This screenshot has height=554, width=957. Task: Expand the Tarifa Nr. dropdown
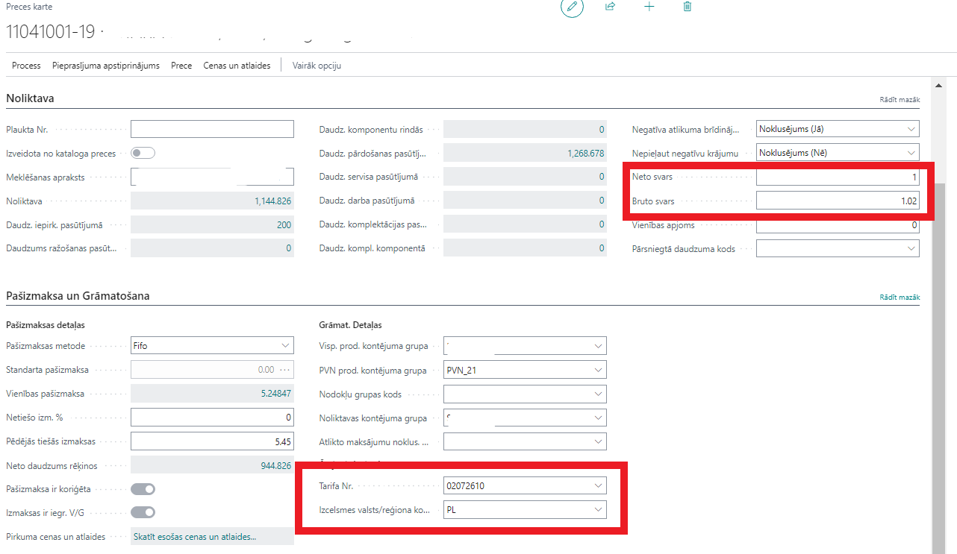pos(597,486)
